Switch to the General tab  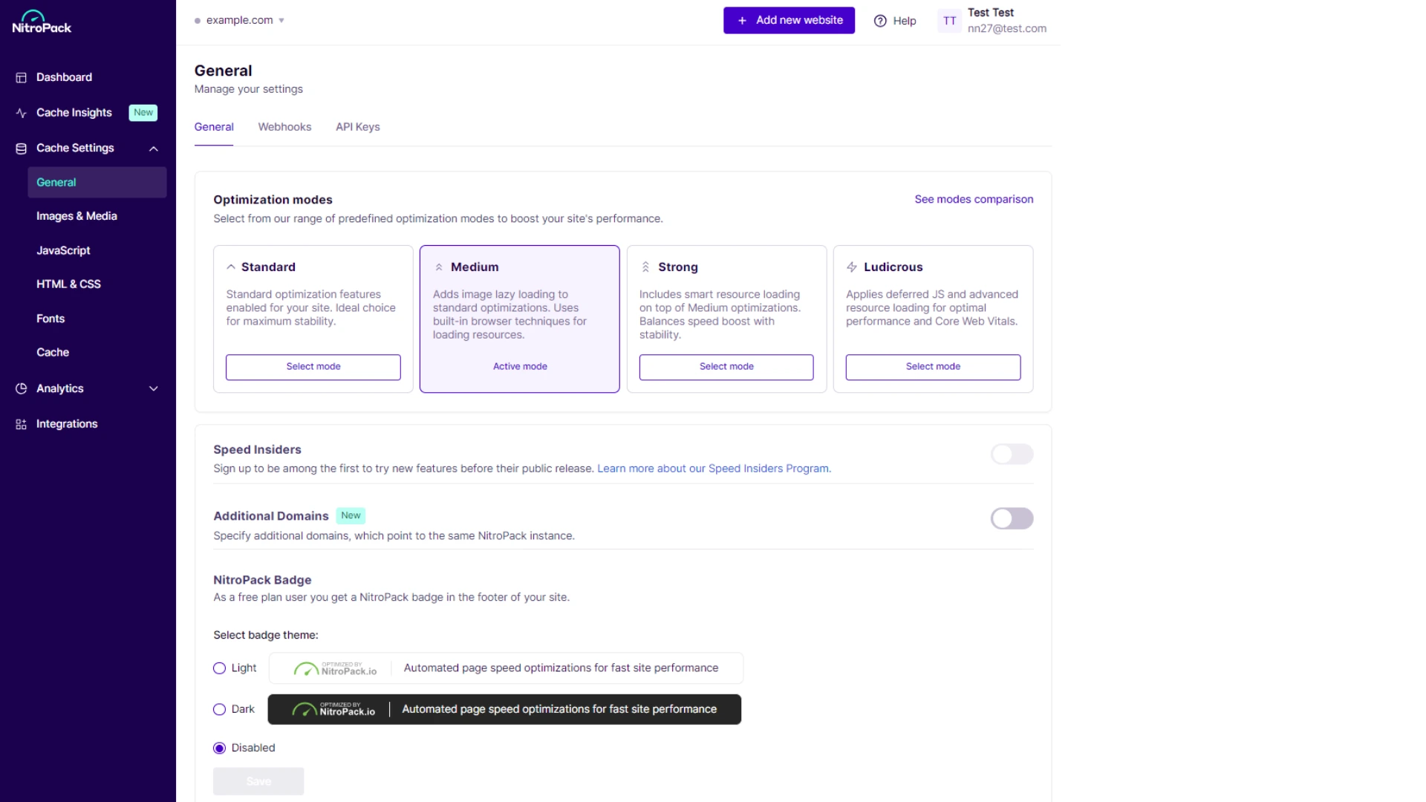tap(214, 127)
